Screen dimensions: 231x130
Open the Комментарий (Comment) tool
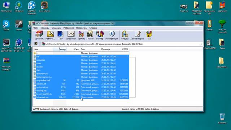click(137, 35)
